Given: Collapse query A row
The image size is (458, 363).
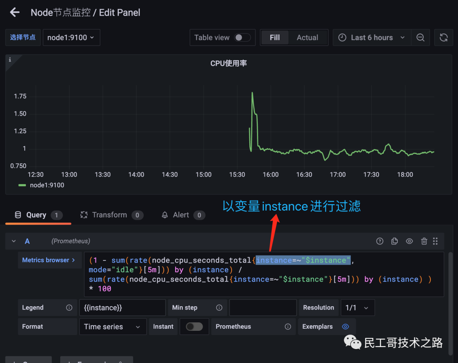Looking at the screenshot, I should (x=14, y=241).
